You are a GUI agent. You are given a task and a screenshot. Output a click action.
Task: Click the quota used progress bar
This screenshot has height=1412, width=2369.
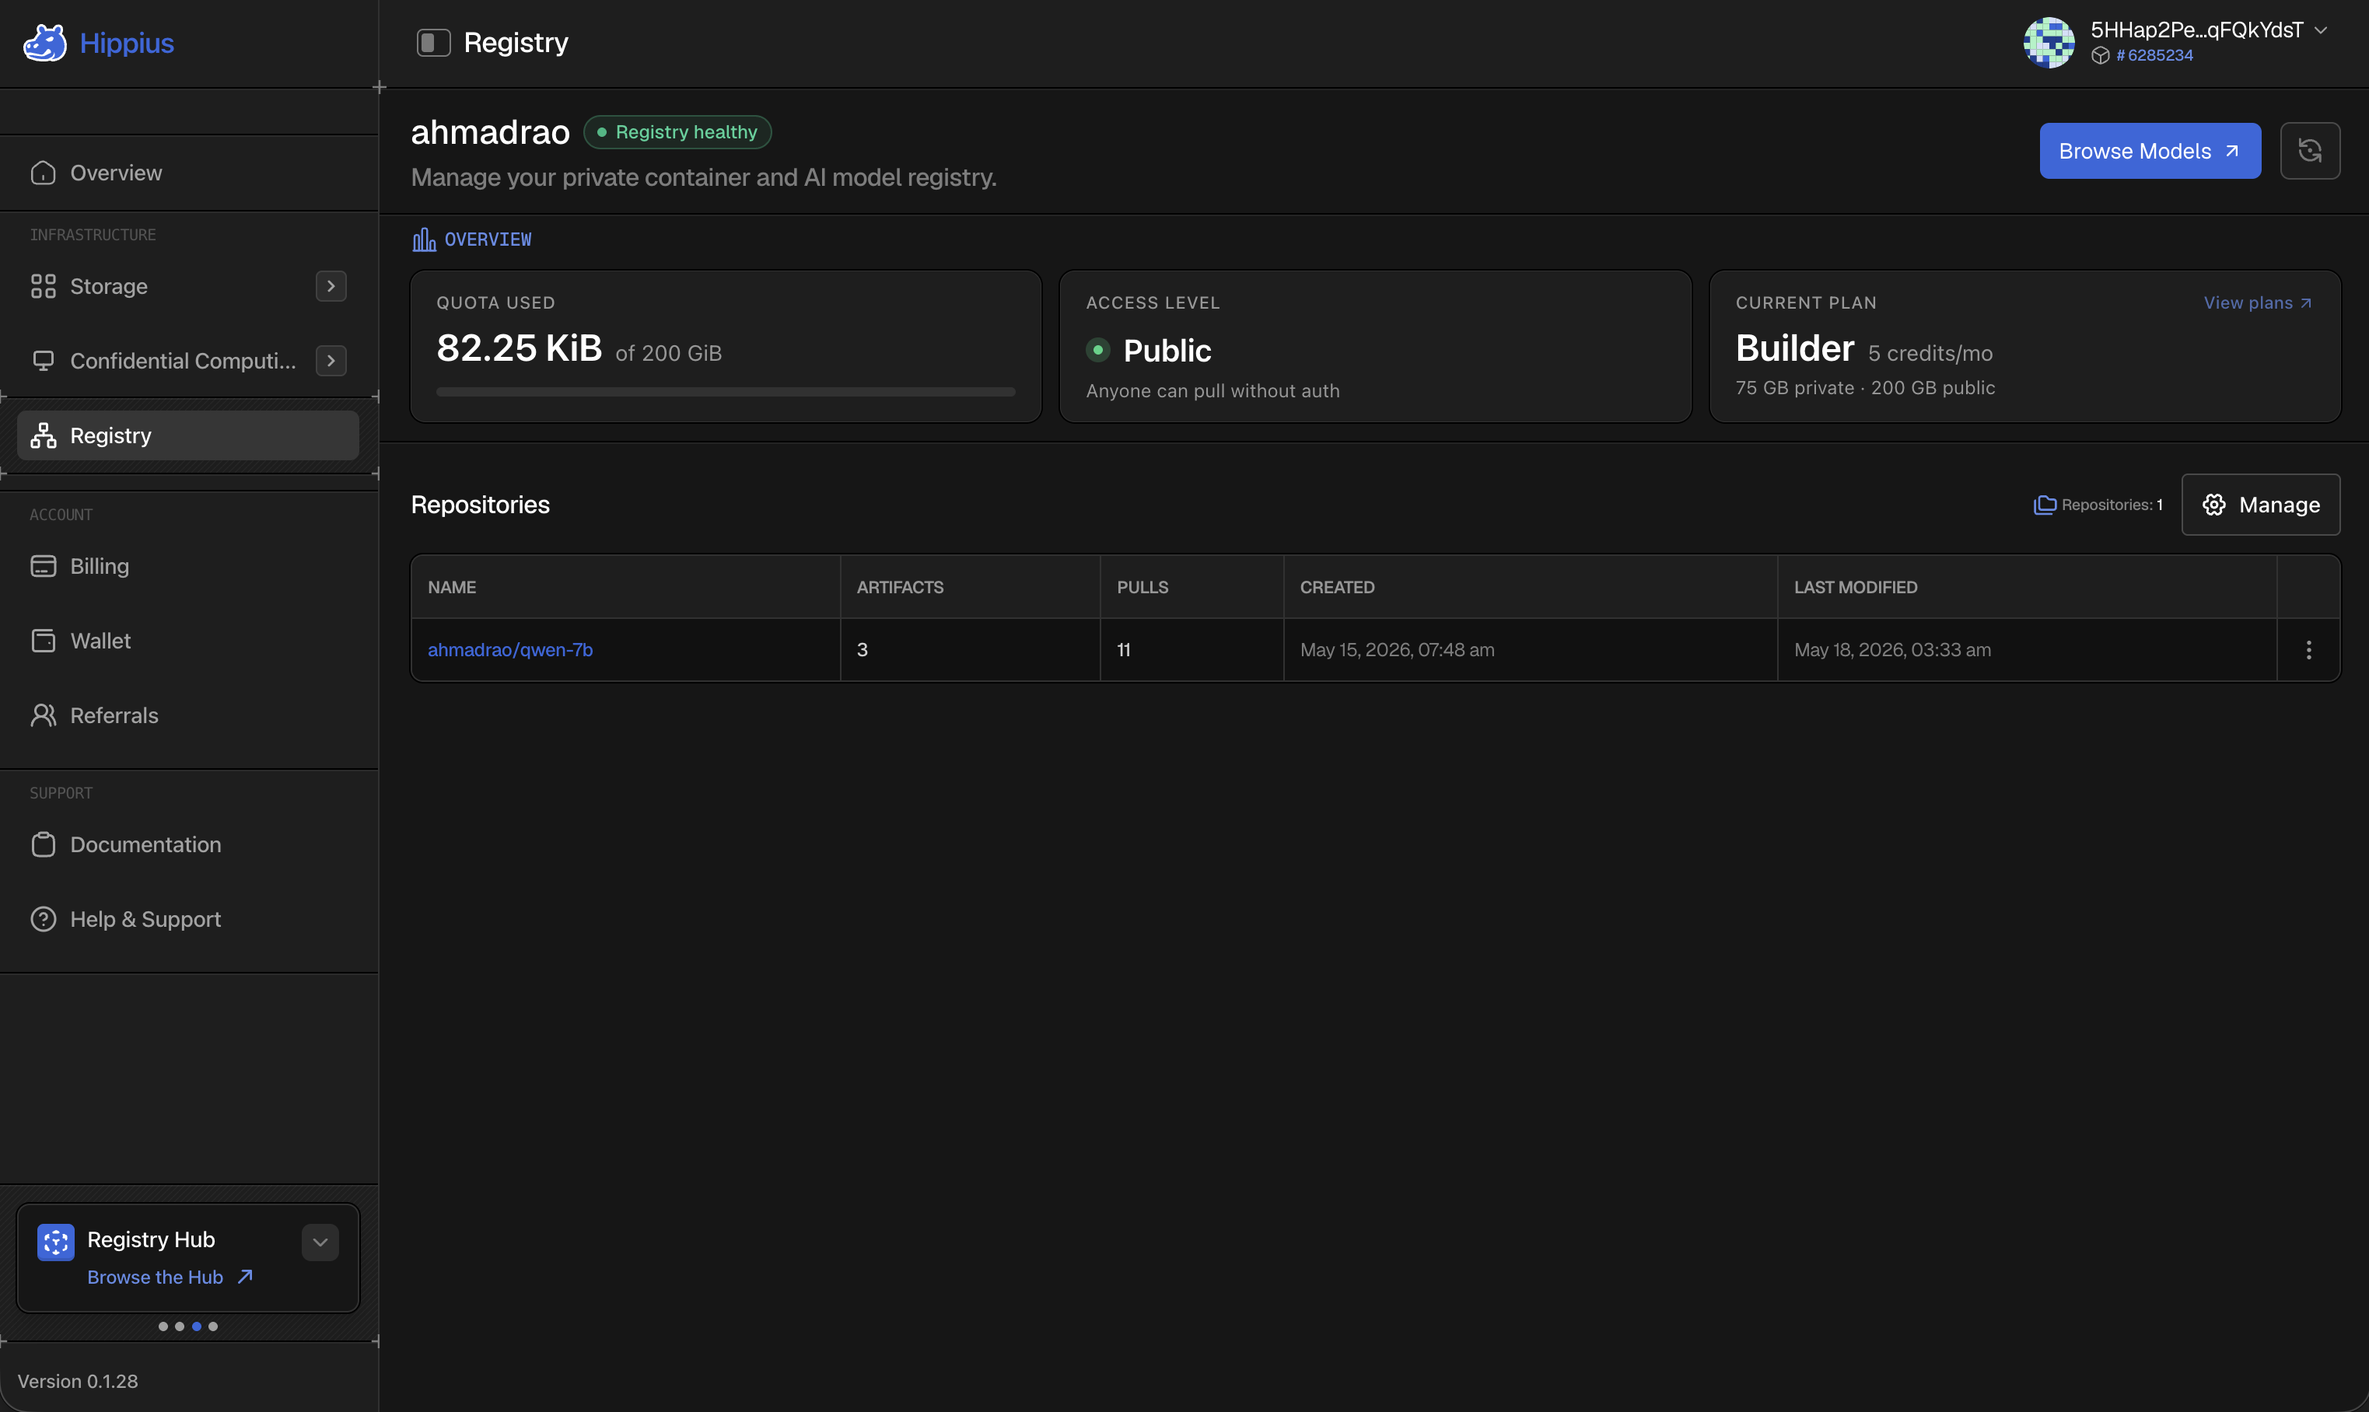726,391
